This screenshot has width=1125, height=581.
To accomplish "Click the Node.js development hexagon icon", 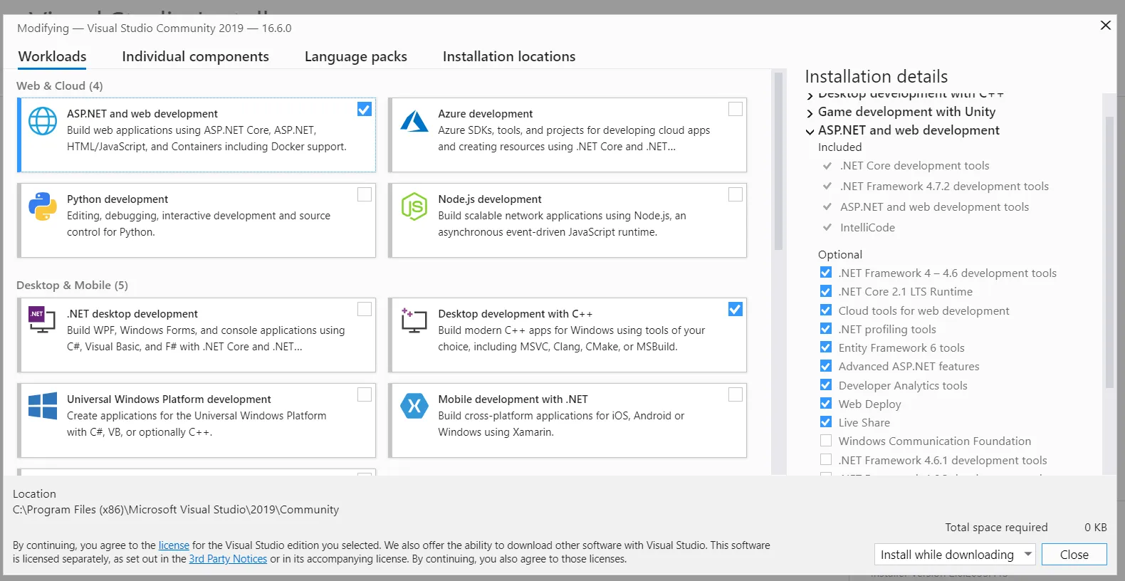I will (414, 206).
